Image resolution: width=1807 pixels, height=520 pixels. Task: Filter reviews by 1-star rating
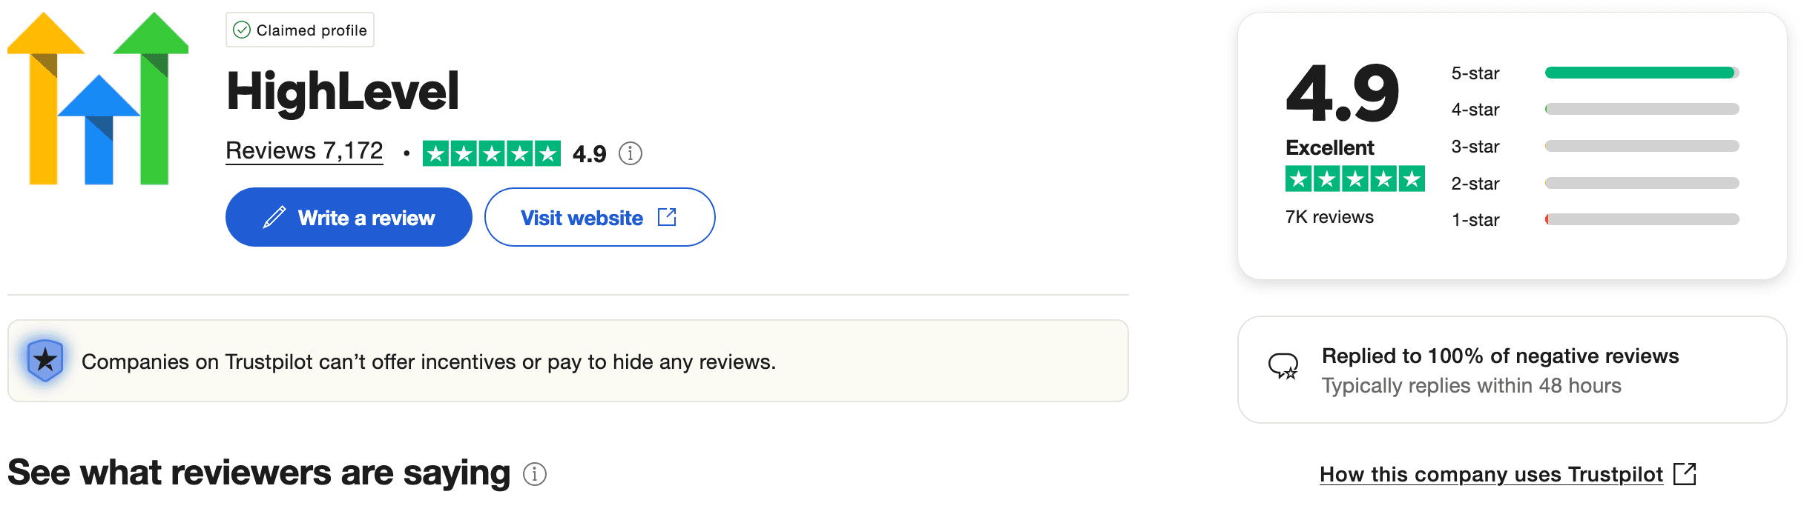[1640, 219]
